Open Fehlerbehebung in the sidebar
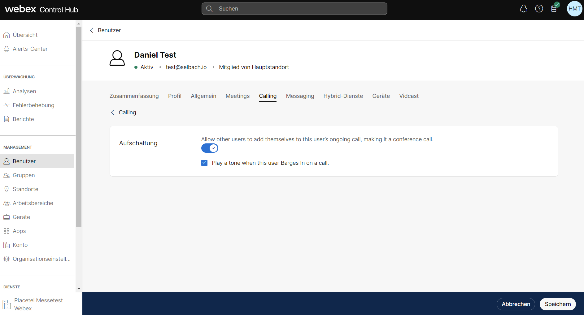This screenshot has width=584, height=315. (x=33, y=105)
